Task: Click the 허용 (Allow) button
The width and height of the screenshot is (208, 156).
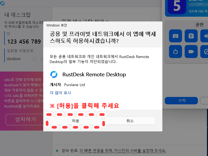Action: click(x=75, y=121)
